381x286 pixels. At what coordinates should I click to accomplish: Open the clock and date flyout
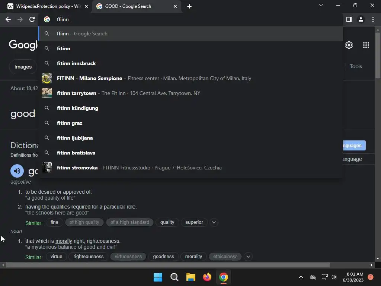[x=353, y=277]
